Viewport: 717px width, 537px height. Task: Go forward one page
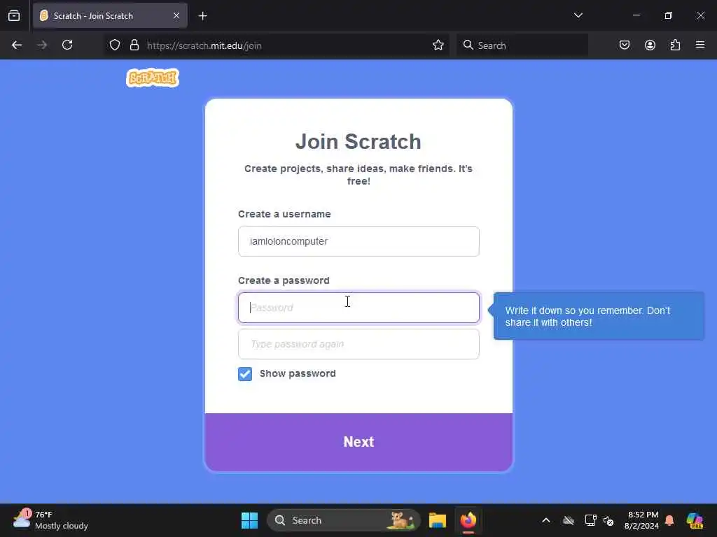[42, 45]
